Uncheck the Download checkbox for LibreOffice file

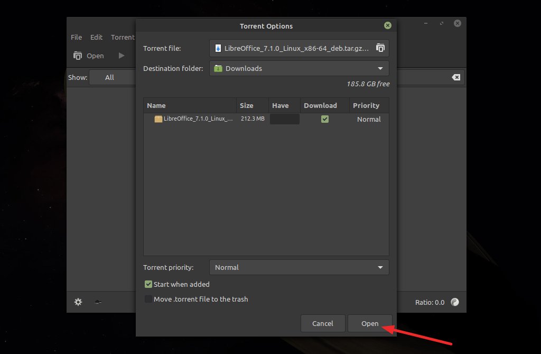click(324, 119)
